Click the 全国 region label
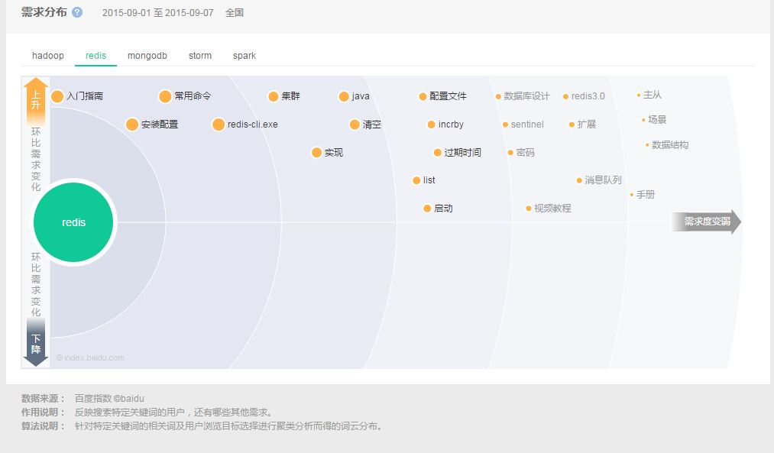 click(235, 13)
